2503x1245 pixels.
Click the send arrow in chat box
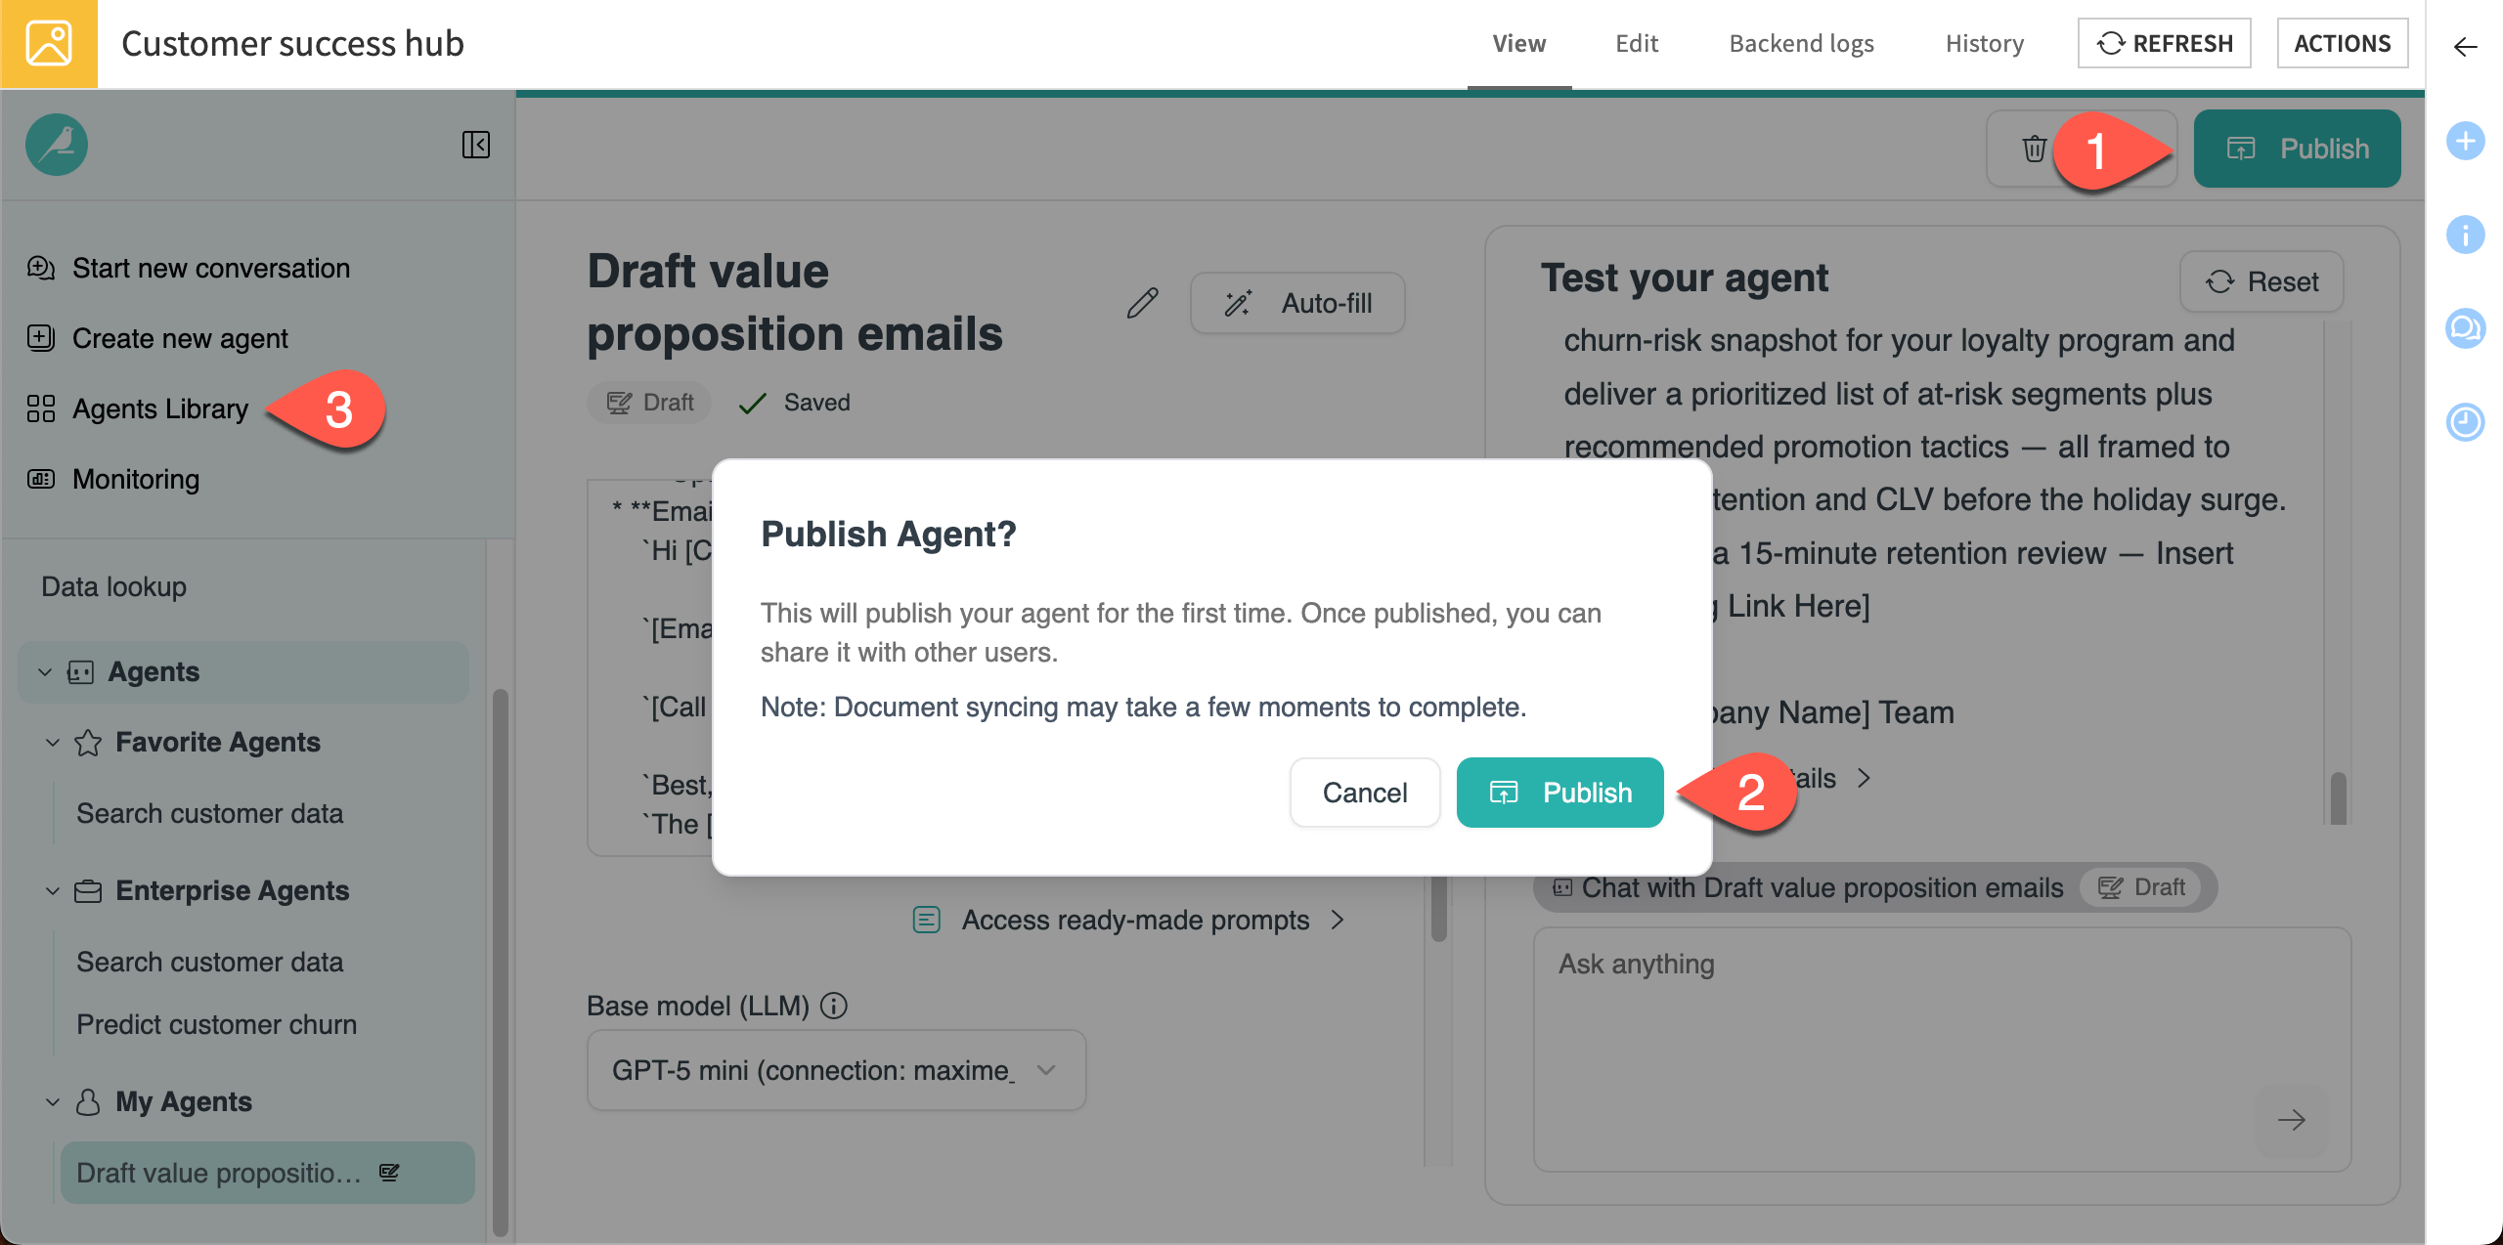(2291, 1119)
